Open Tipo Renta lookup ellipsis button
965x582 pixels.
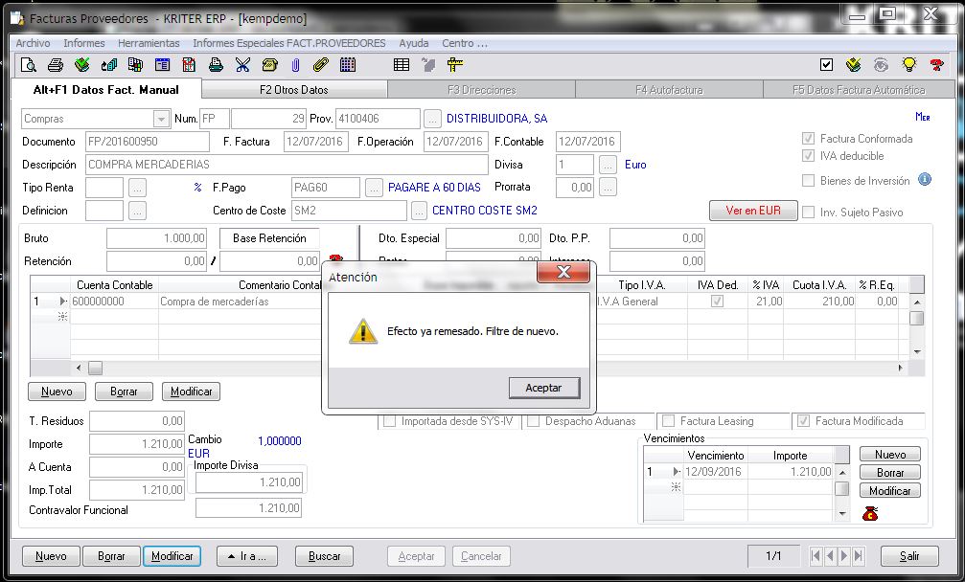tap(137, 188)
